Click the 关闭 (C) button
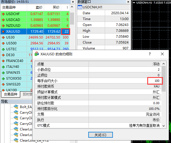The height and width of the screenshot is (143, 171). (x=100, y=135)
